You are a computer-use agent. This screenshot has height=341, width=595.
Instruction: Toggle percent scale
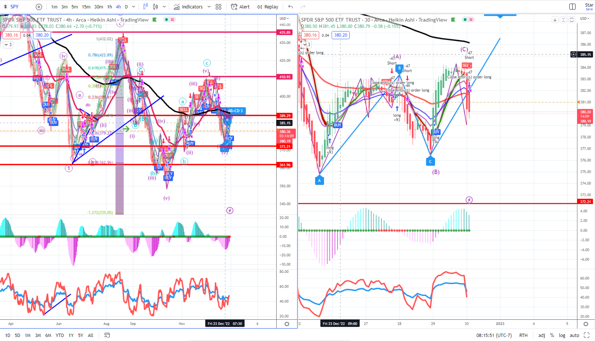[552, 335]
